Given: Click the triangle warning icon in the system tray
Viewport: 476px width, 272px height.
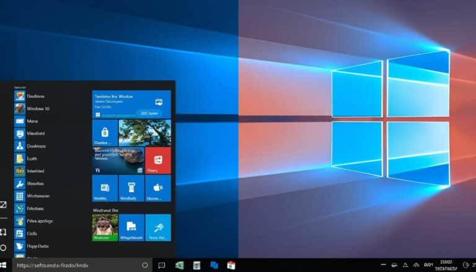Looking at the screenshot, I should pyautogui.click(x=405, y=265).
